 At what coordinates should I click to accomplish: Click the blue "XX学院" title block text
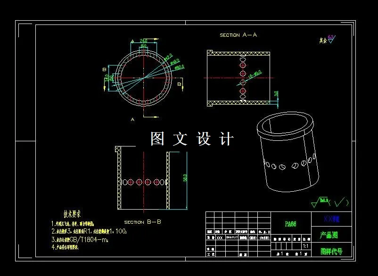click(331, 219)
